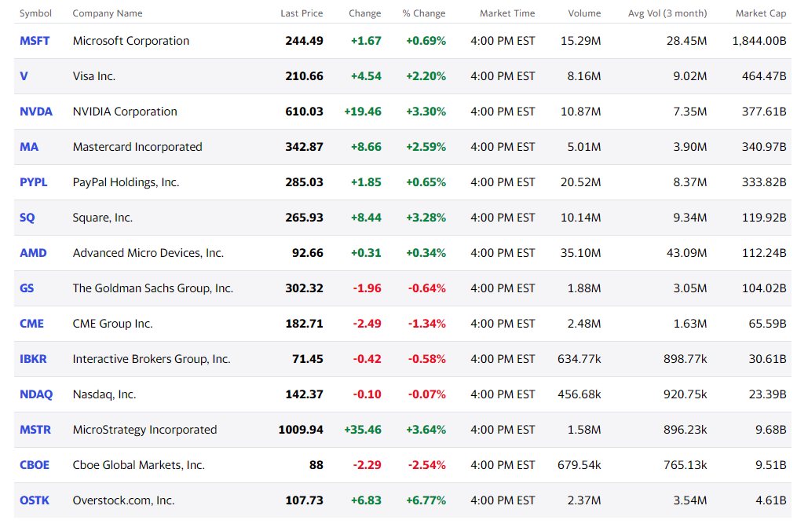Click Cboe's last price 88
This screenshot has height=524, width=808.
coord(316,465)
